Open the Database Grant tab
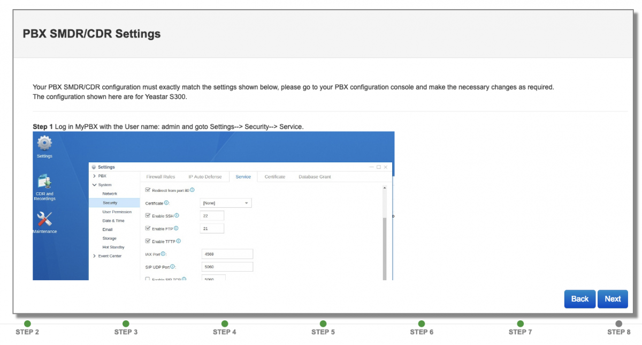Image resolution: width=642 pixels, height=345 pixels. (315, 176)
